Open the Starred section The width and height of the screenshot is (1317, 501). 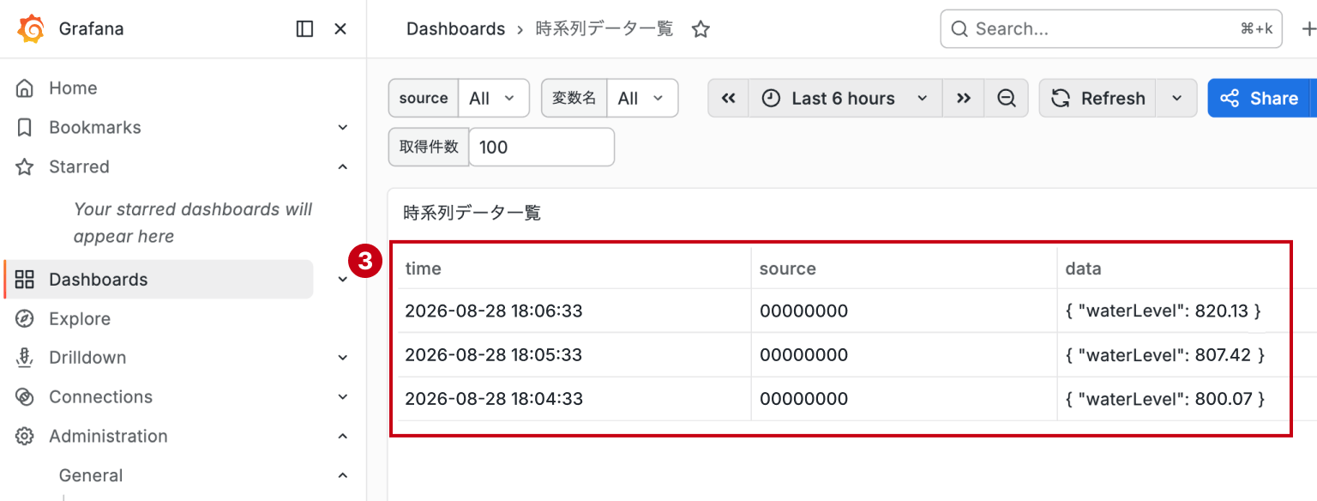tap(79, 167)
